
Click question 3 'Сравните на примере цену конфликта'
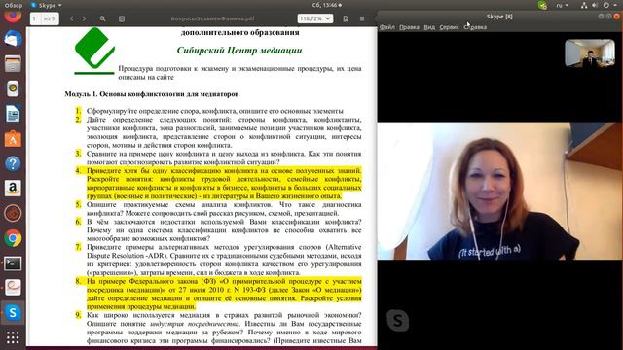pyautogui.click(x=224, y=157)
